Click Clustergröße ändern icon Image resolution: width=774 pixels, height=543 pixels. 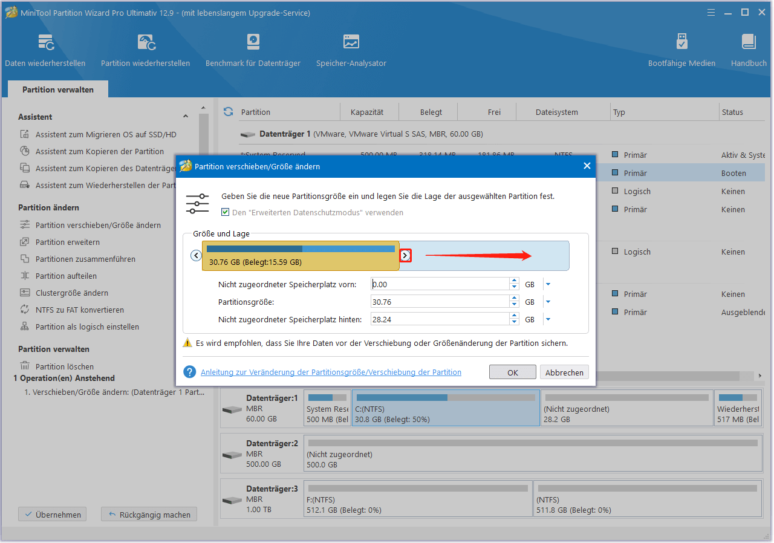point(25,293)
